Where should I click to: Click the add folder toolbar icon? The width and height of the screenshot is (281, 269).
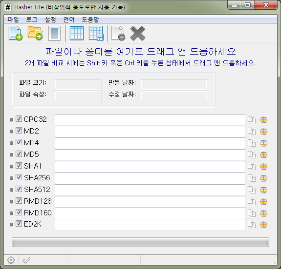[35, 33]
